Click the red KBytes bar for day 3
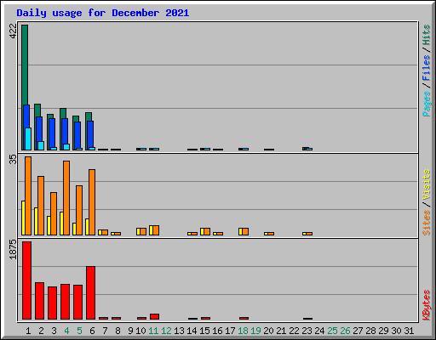 [x=52, y=303]
